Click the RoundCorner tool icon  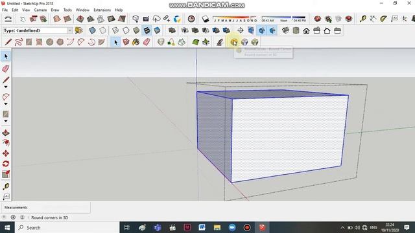pyautogui.click(x=233, y=42)
